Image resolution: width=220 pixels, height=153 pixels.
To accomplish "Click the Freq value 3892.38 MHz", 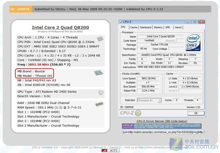I will pos(38,64).
